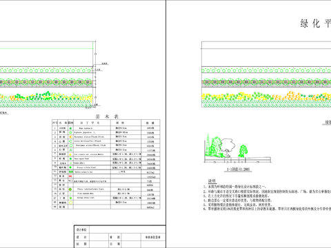
Task: Click the 拉丁学名 column header
Action: (90, 123)
